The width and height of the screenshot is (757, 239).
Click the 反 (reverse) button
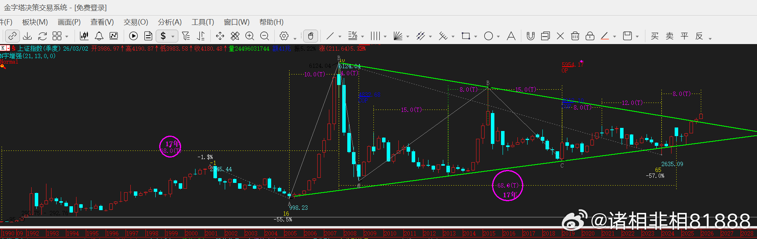(x=699, y=36)
